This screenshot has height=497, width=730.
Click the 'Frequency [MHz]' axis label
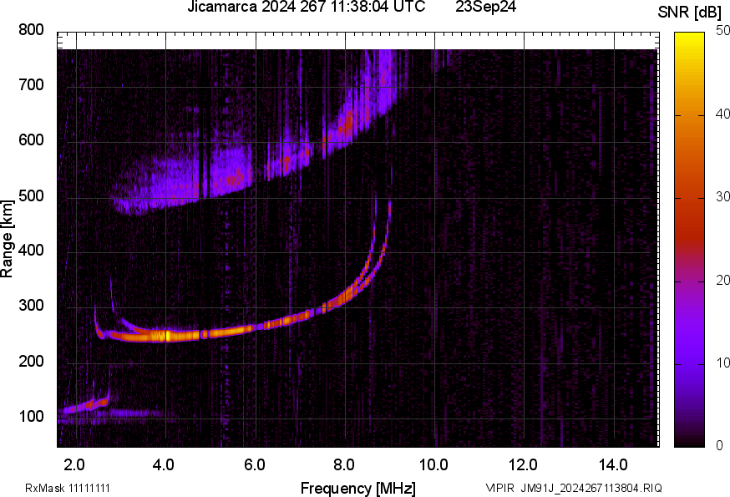click(358, 488)
